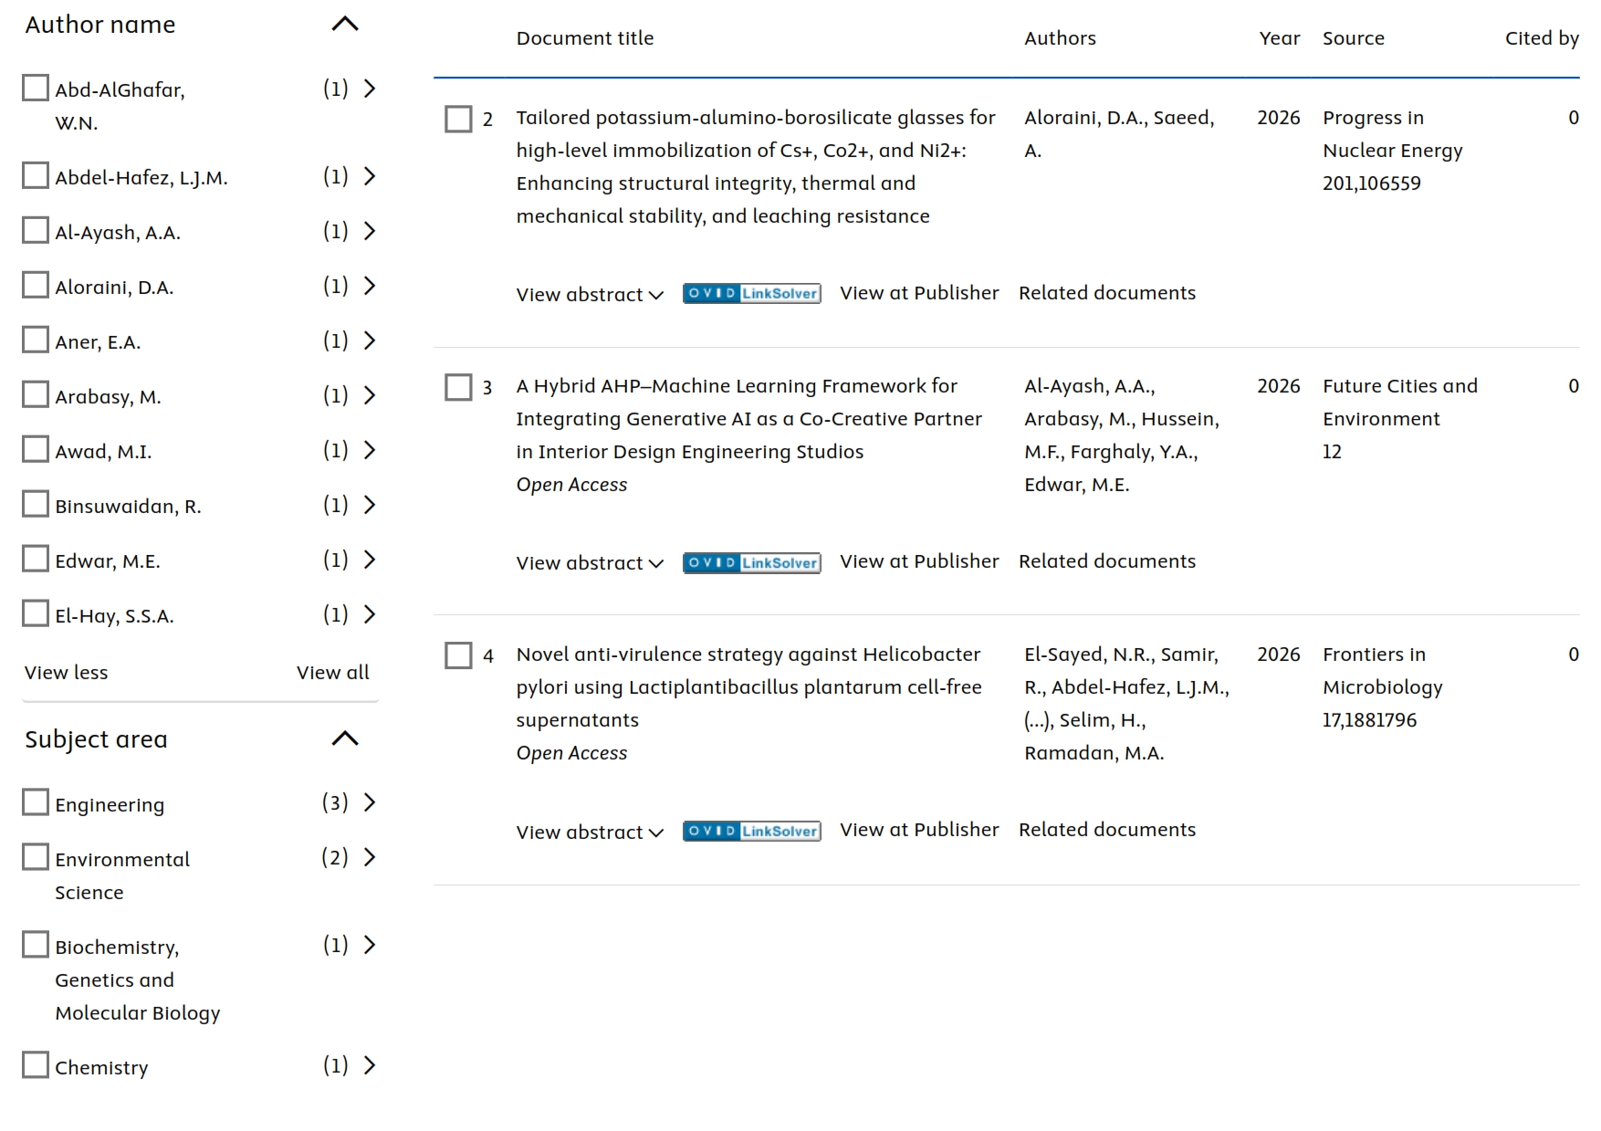Tick the Al-Ayash, A.A. author checkbox
The width and height of the screenshot is (1601, 1131).
point(36,230)
